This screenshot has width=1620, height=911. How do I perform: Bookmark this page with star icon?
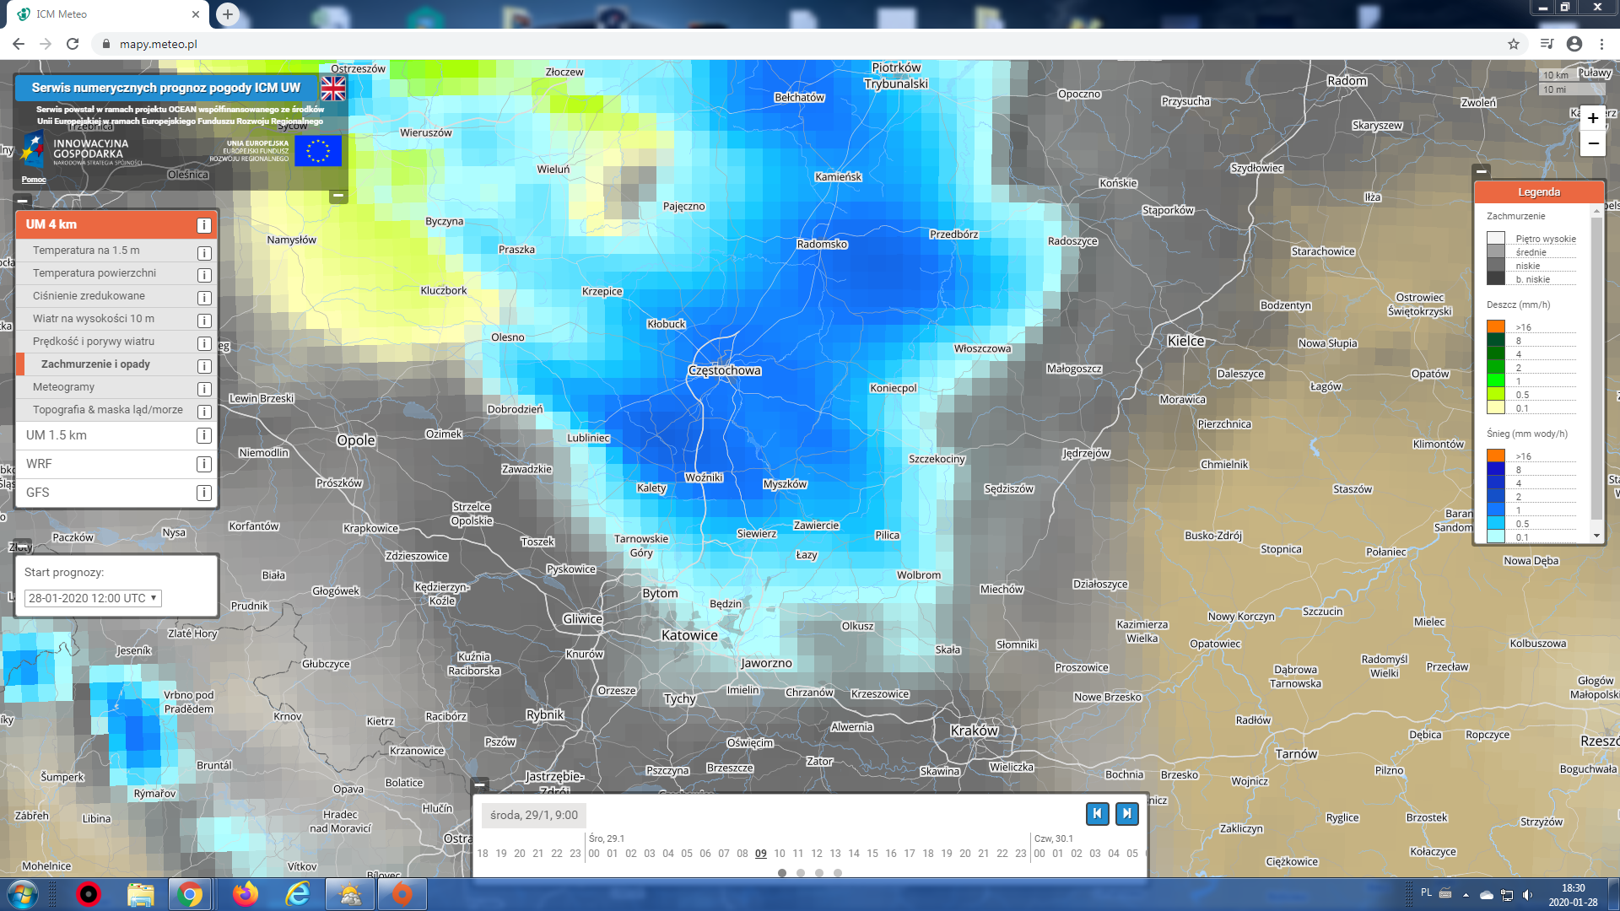click(1513, 44)
